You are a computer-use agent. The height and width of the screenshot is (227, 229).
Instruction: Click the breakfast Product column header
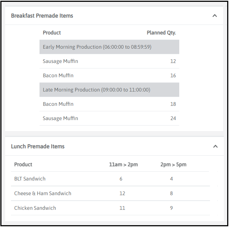click(52, 33)
